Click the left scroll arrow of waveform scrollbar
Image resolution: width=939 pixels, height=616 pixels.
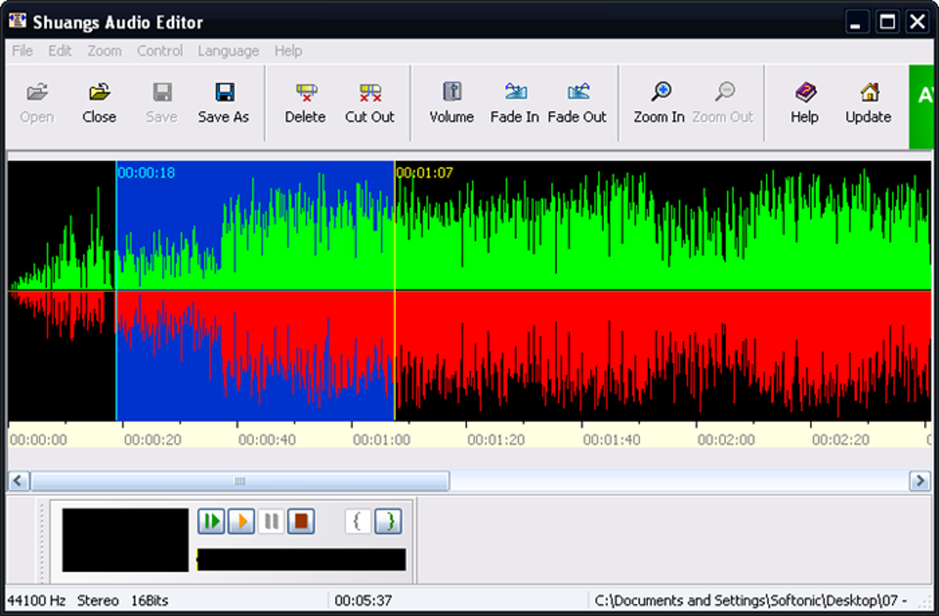point(18,481)
